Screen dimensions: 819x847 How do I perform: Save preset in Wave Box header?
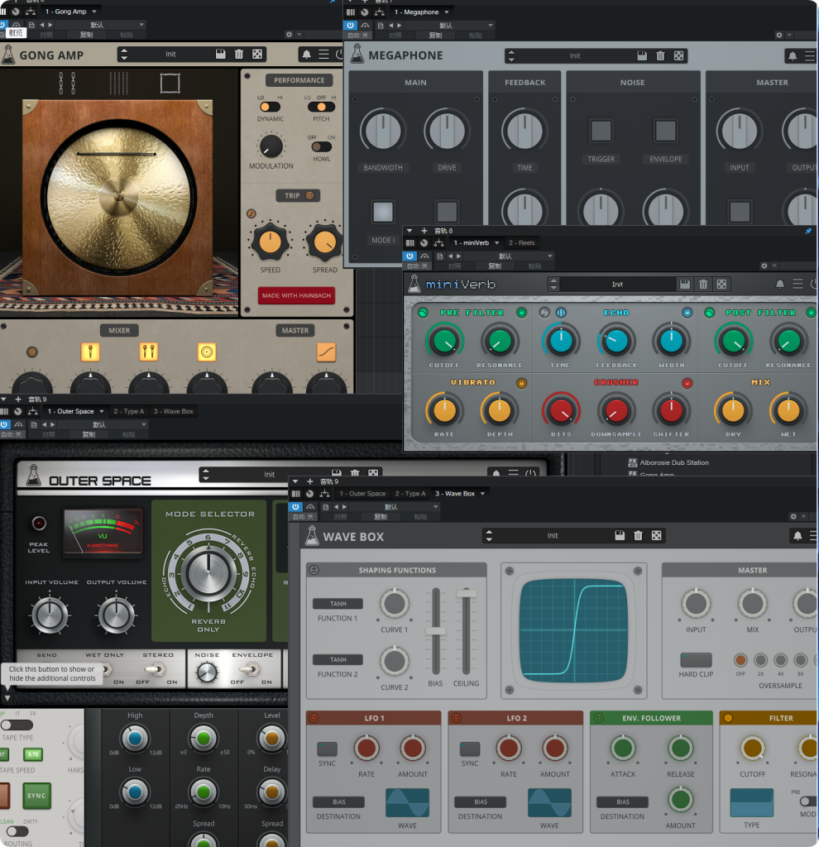[620, 535]
